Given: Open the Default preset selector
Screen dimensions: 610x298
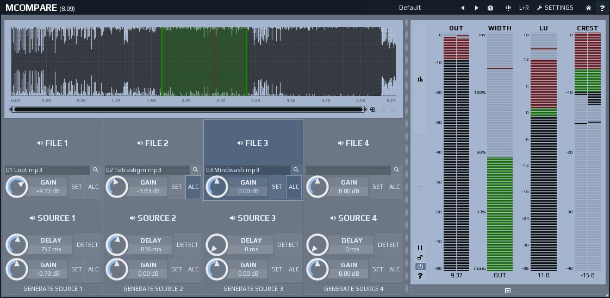Looking at the screenshot, I should (410, 8).
